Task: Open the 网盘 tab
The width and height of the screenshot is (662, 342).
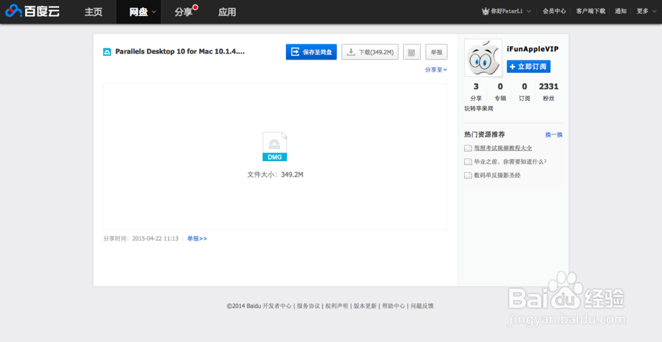Action: [138, 12]
